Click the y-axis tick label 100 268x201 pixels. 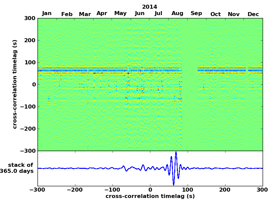point(29,62)
